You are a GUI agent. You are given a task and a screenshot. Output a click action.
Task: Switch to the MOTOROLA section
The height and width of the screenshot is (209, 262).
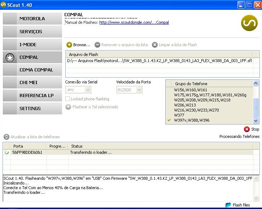(32, 19)
